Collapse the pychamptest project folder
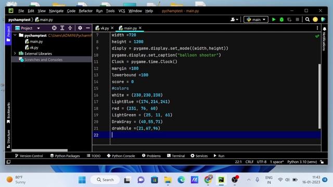Screen dimensions: 333x187 pyautogui.click(x=15, y=35)
